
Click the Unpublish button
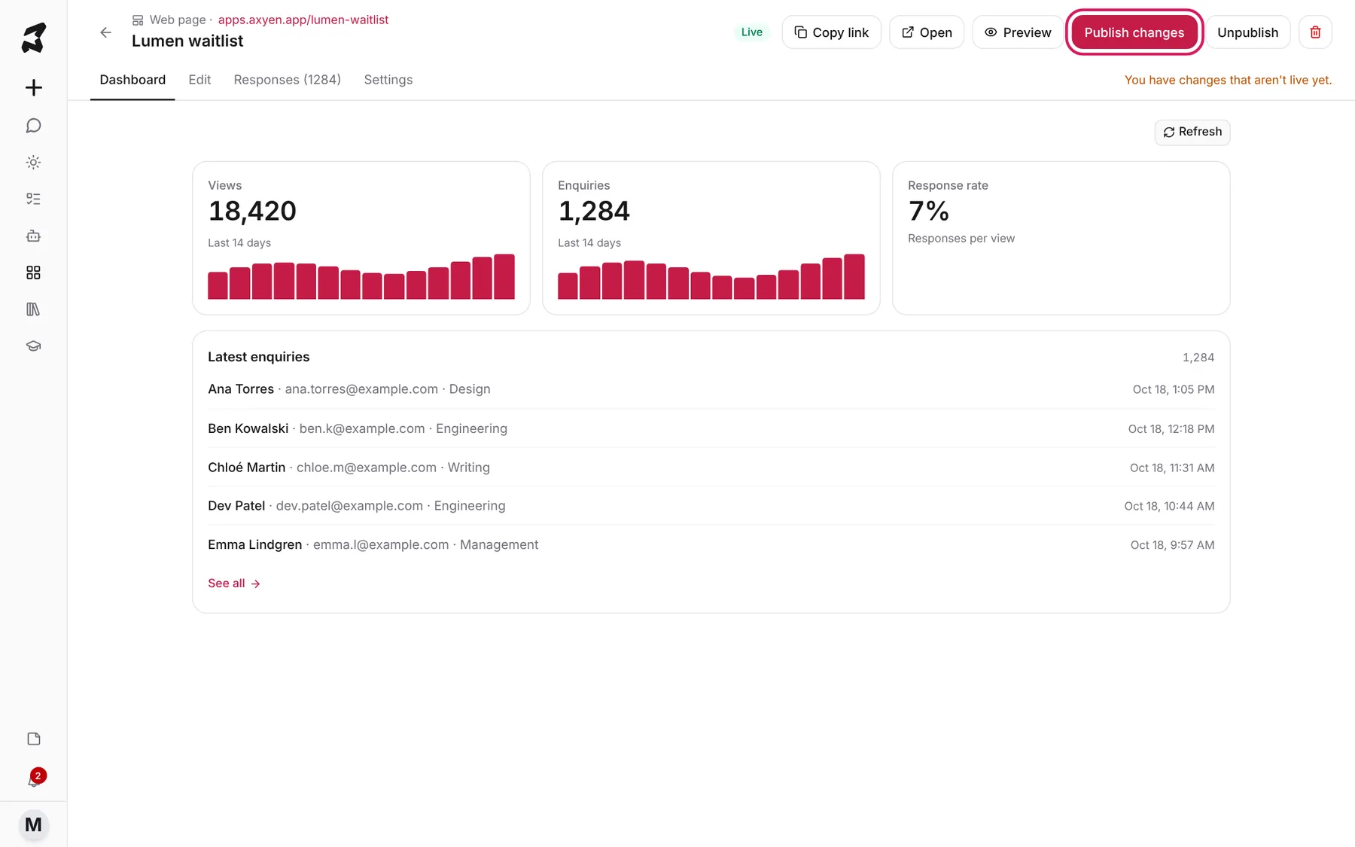click(1247, 32)
